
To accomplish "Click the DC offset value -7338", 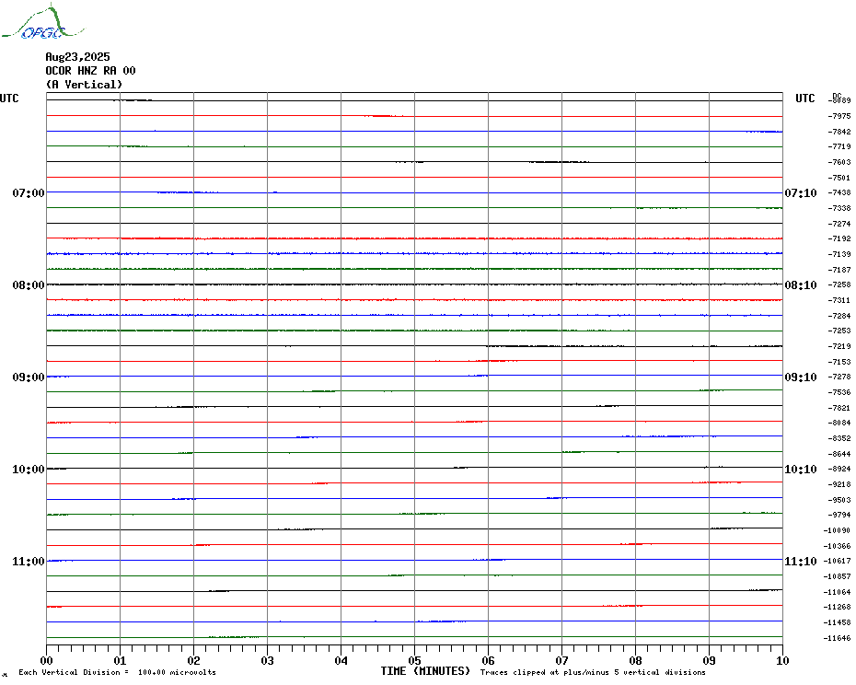I will (839, 208).
